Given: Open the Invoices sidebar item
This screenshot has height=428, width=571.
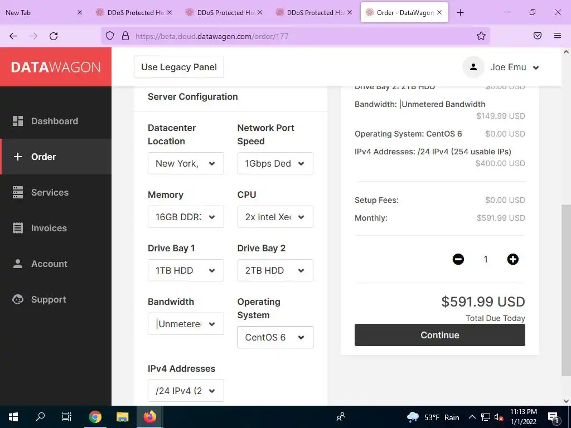Looking at the screenshot, I should pyautogui.click(x=55, y=228).
